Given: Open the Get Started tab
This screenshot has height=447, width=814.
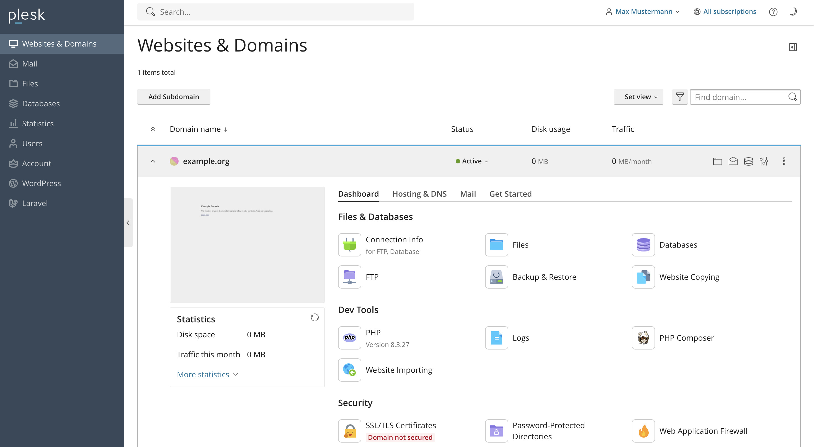Looking at the screenshot, I should 510,194.
